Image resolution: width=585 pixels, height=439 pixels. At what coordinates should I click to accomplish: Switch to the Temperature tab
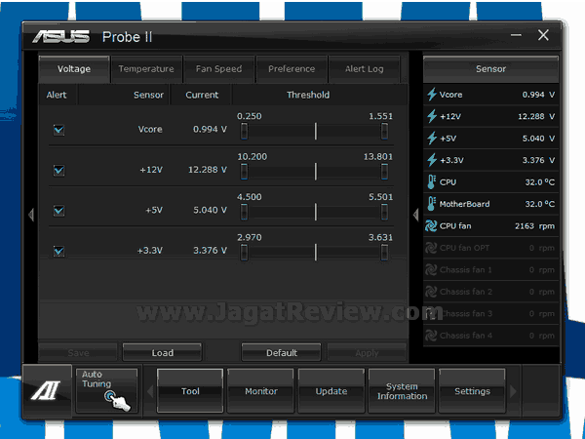tap(146, 69)
